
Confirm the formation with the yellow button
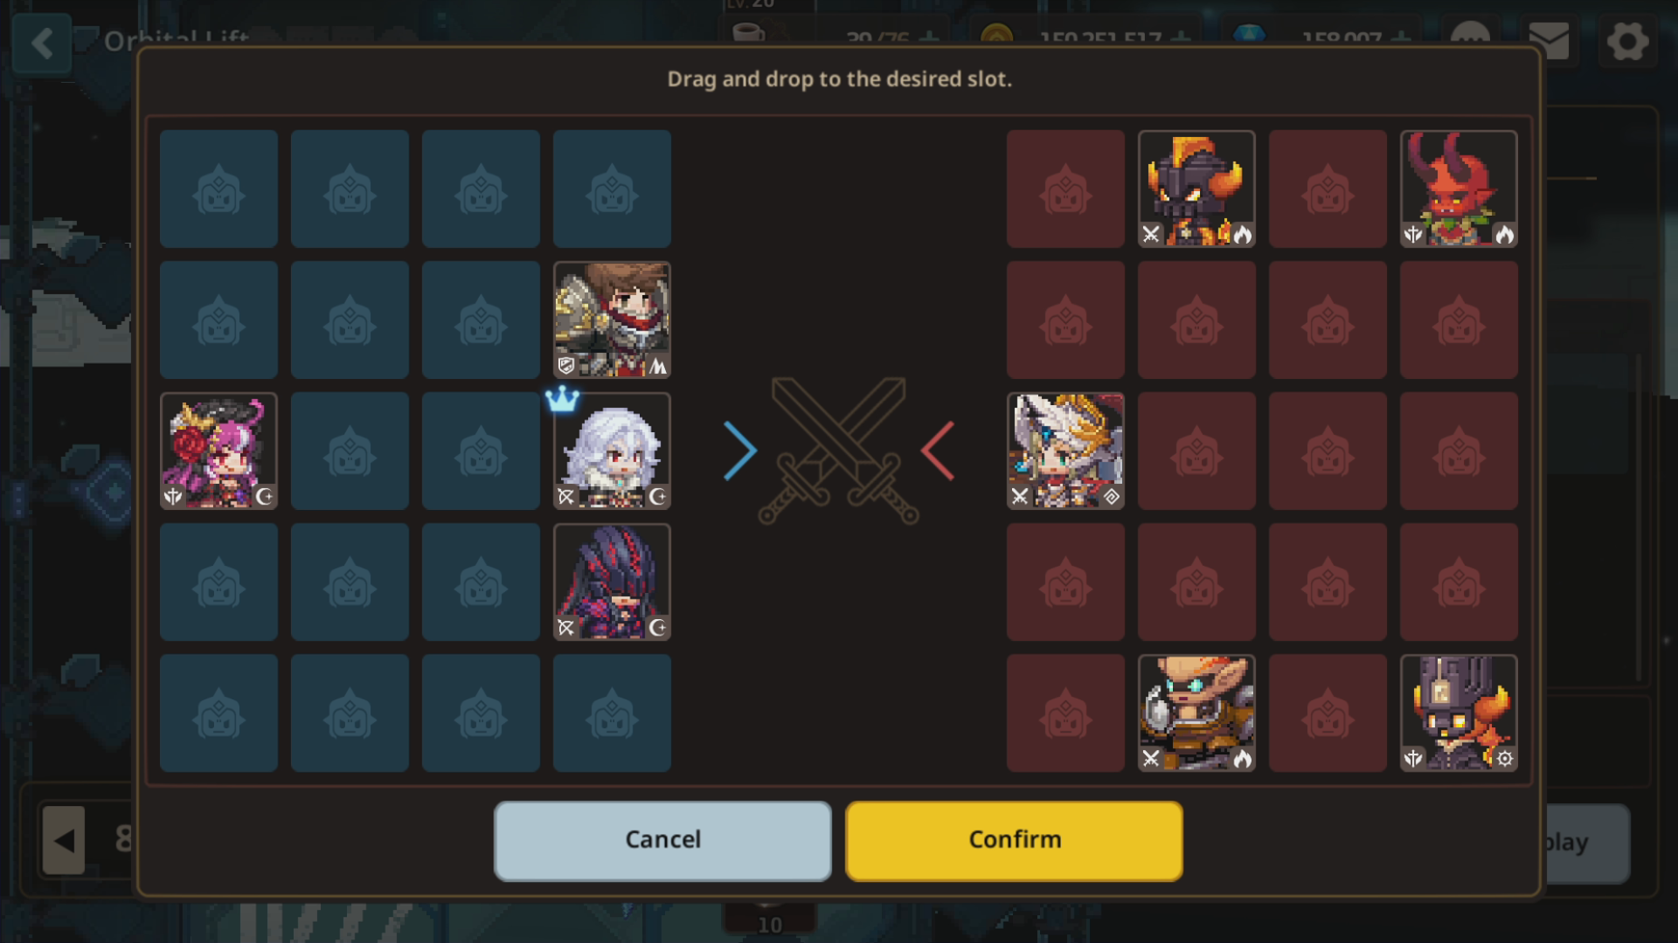(x=1015, y=840)
